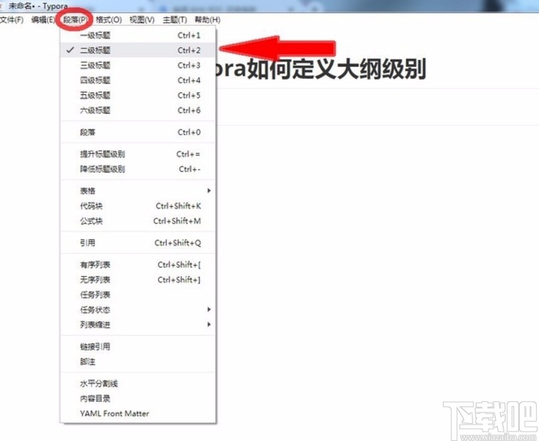The width and height of the screenshot is (539, 441).
Task: Select 段落 Ctrl+0 menu entry
Action: point(138,132)
